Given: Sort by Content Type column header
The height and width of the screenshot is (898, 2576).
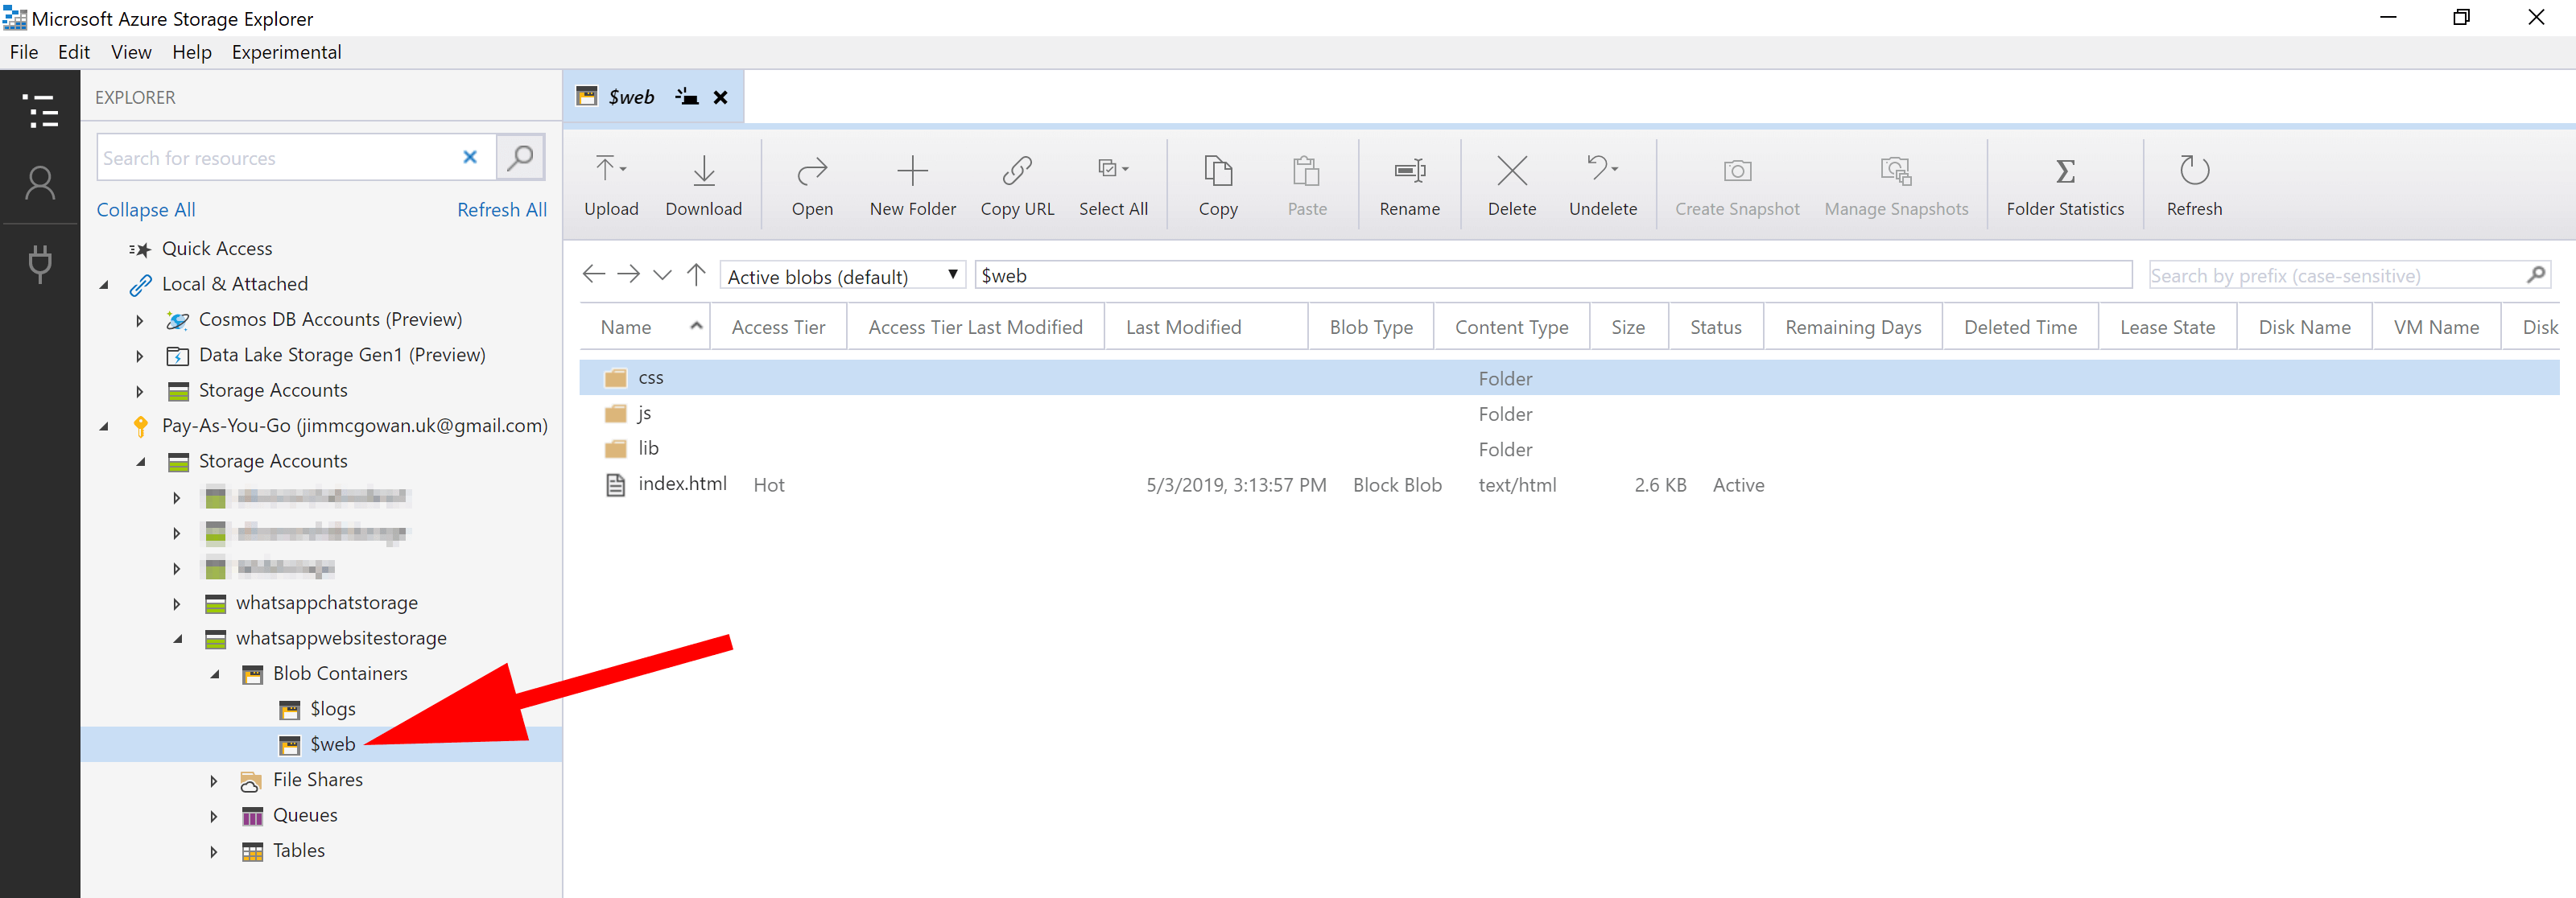Looking at the screenshot, I should [1511, 327].
